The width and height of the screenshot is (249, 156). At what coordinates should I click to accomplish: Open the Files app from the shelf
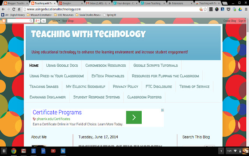pos(63,151)
